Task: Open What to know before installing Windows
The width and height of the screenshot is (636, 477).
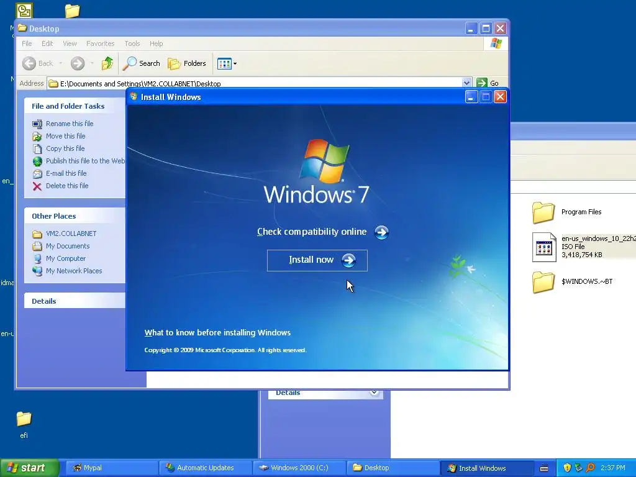Action: (x=217, y=333)
